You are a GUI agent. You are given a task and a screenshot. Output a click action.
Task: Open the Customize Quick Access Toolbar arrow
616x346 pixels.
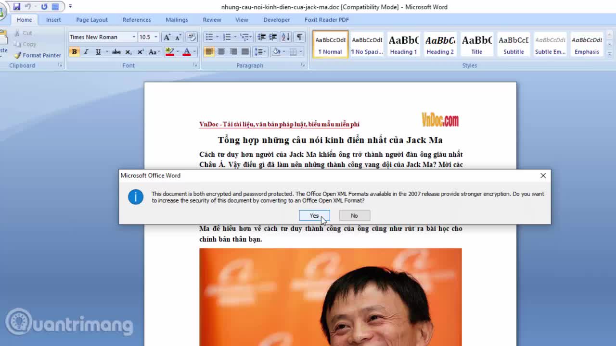point(70,7)
